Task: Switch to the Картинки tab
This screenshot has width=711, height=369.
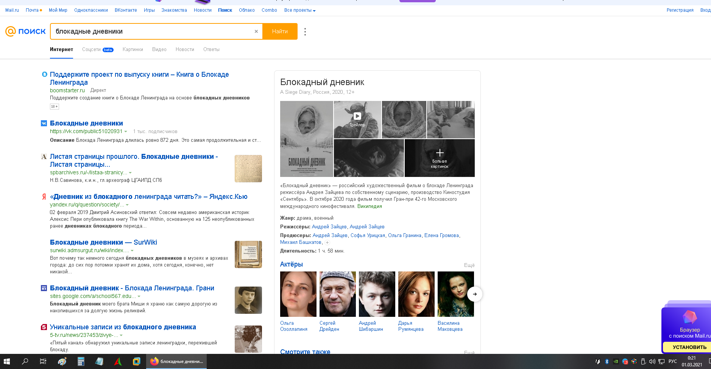Action: tap(133, 50)
